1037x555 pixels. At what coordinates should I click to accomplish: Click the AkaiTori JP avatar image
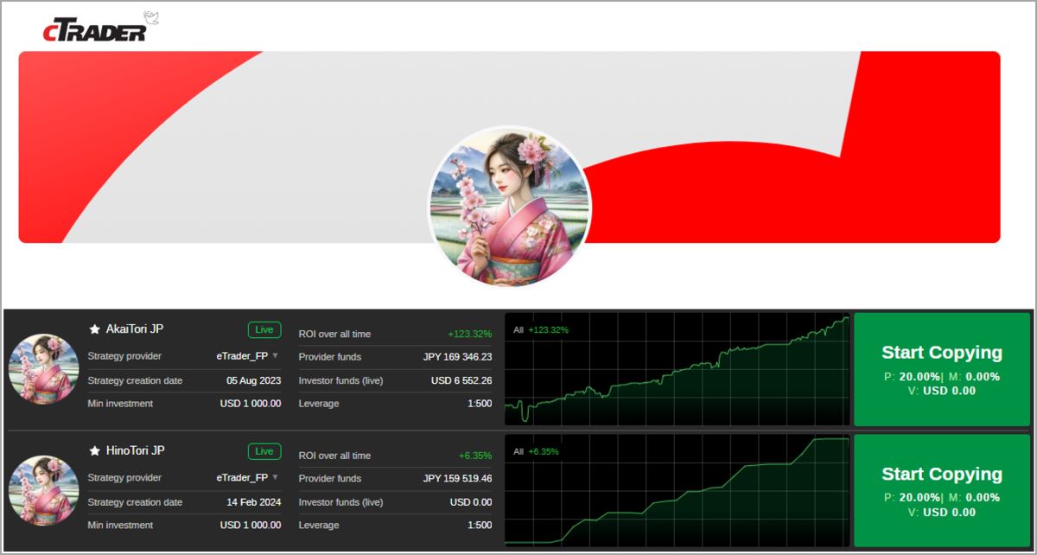pyautogui.click(x=43, y=369)
